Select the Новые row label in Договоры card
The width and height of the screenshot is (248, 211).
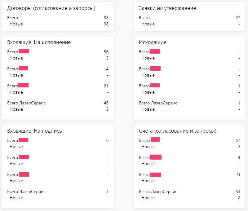(16, 24)
